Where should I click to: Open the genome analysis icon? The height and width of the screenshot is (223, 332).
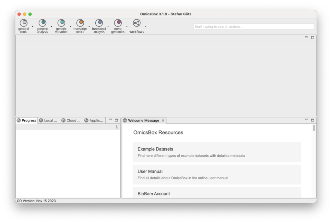point(42,23)
